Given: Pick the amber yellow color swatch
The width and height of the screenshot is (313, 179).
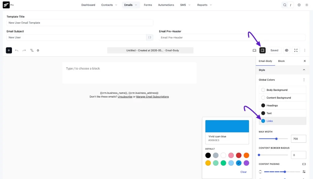Looking at the screenshot, I should (x=208, y=163).
